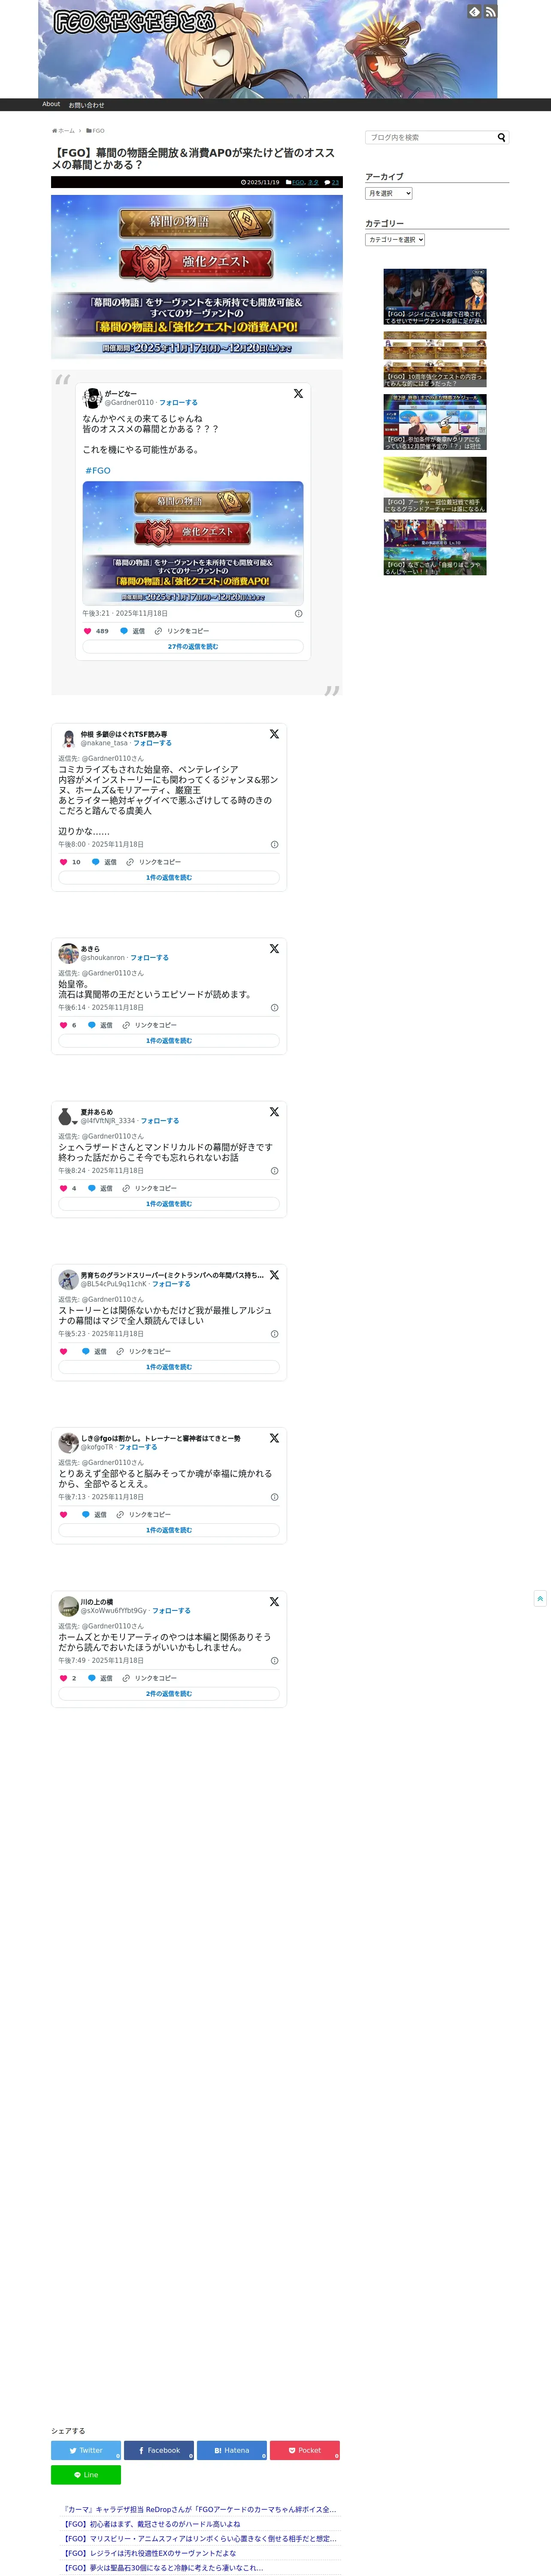The height and width of the screenshot is (2576, 551).
Task: Focus the ブログ内を検索 search field
Action: [431, 137]
